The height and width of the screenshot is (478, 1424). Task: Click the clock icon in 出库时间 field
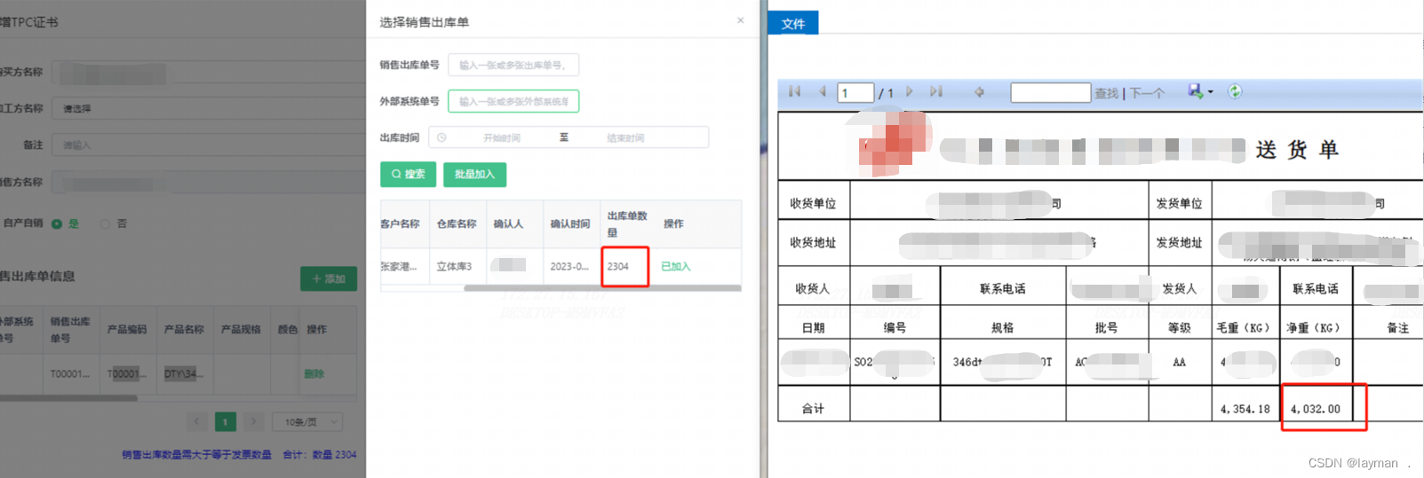point(442,137)
